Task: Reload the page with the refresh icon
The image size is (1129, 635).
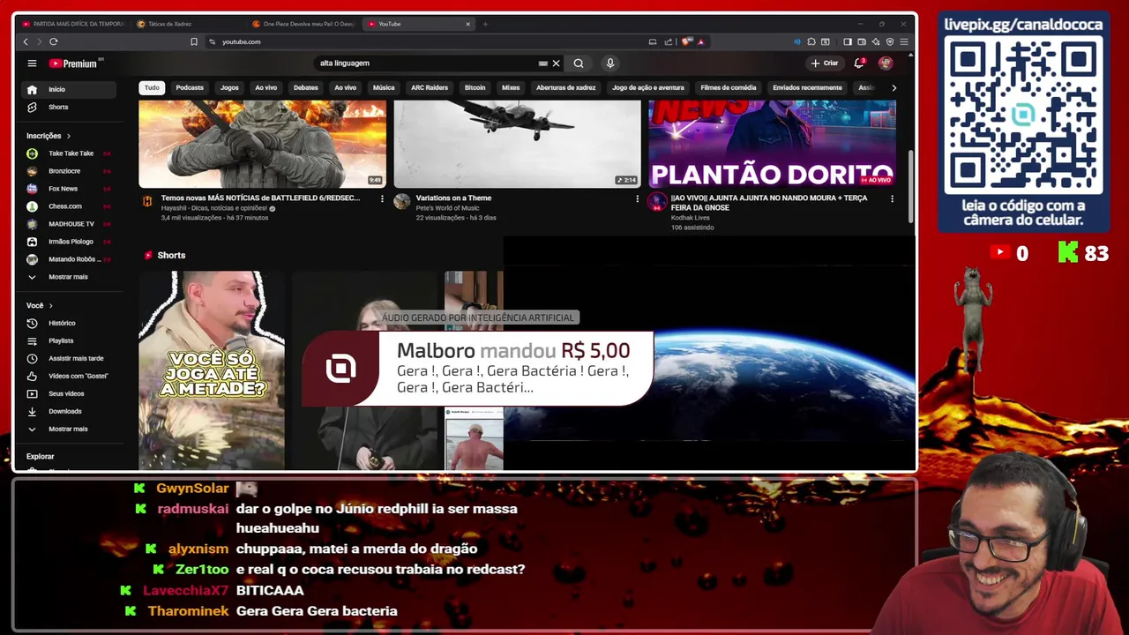Action: pos(54,41)
